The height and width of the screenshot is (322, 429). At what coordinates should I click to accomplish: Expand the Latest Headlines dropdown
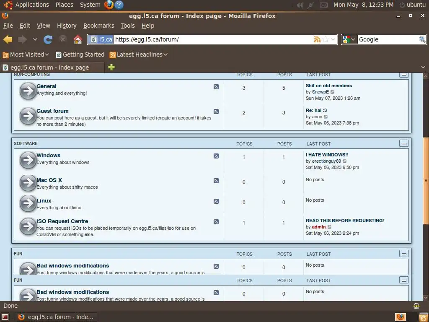click(x=165, y=55)
